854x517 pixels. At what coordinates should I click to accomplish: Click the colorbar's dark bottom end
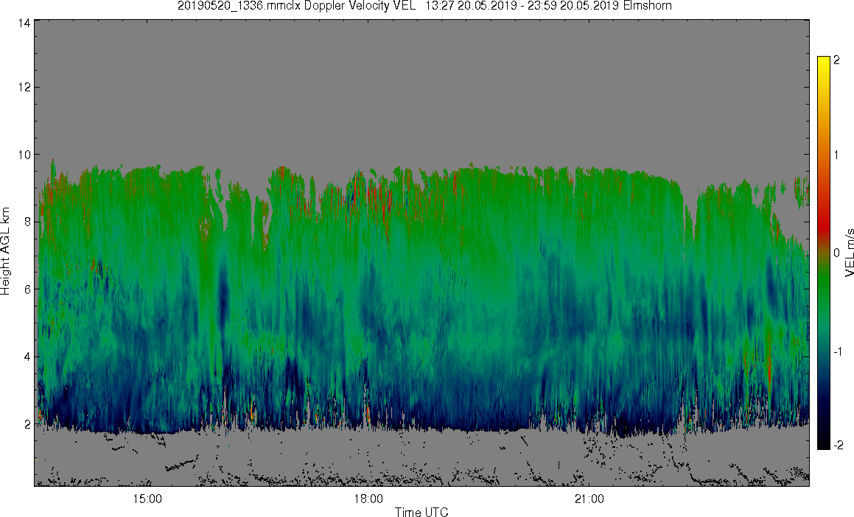[823, 445]
